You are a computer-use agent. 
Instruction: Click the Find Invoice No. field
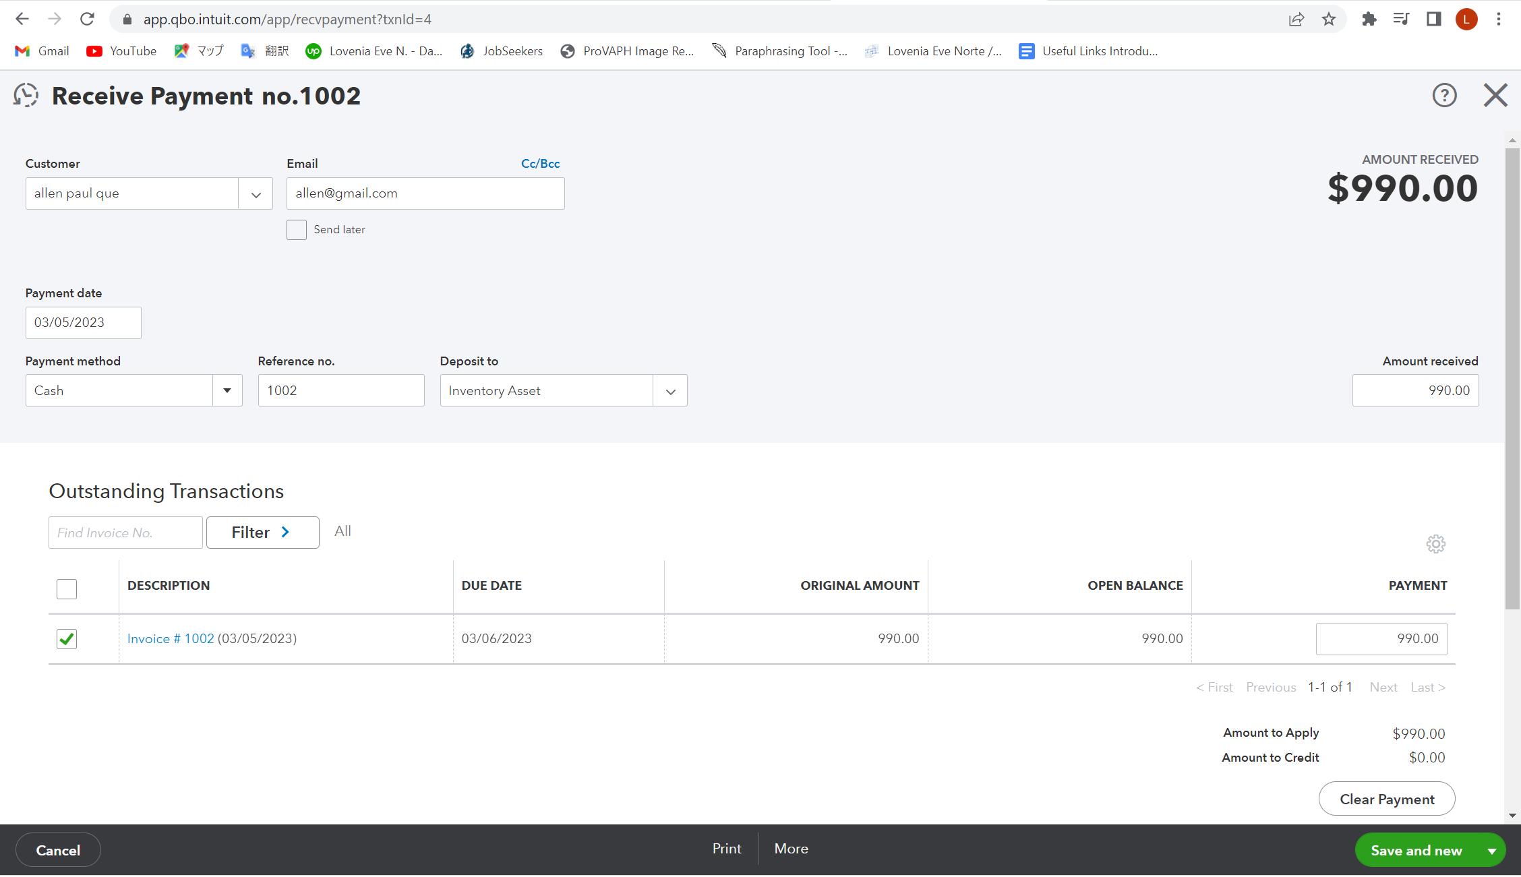(x=125, y=533)
